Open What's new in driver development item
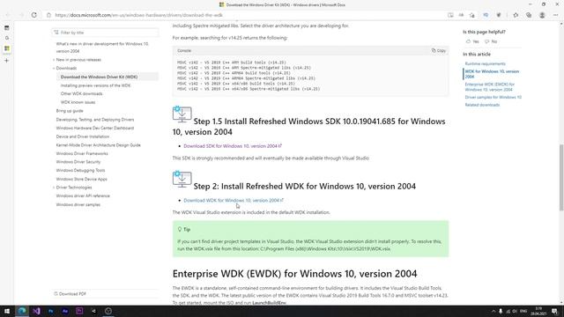The width and height of the screenshot is (564, 317). 102,48
